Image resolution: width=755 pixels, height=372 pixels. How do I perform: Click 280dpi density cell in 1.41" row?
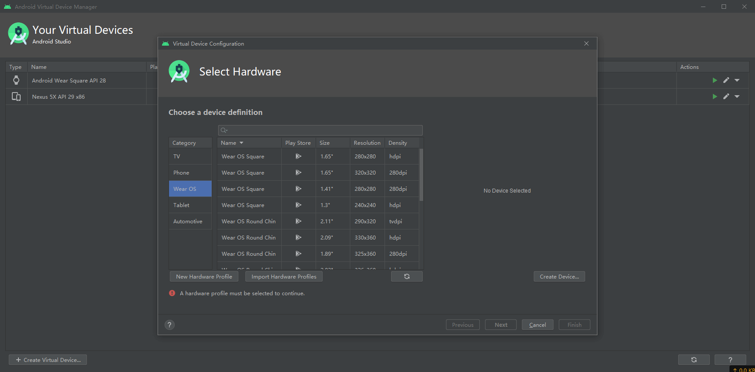[x=402, y=189]
